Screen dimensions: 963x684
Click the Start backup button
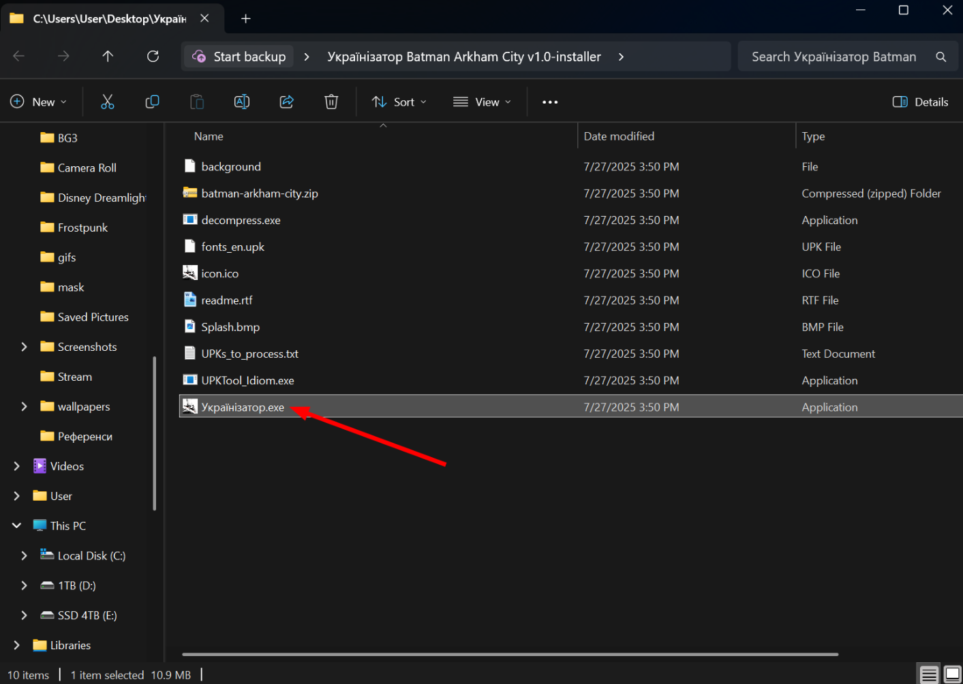click(239, 57)
